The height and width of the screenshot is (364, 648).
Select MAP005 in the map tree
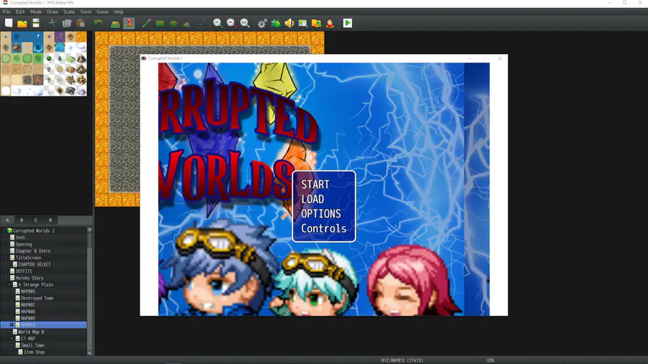pos(27,291)
